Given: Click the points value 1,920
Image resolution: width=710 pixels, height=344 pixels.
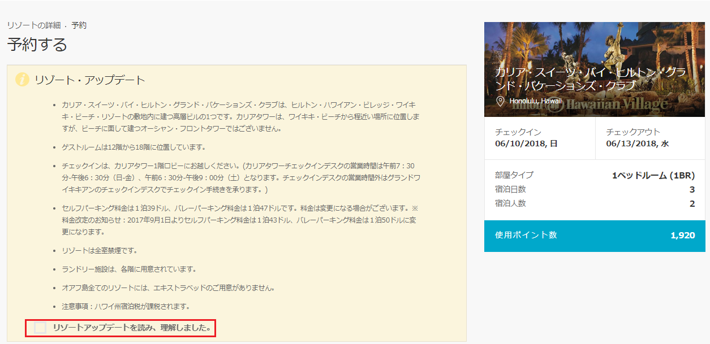Looking at the screenshot, I should 683,235.
